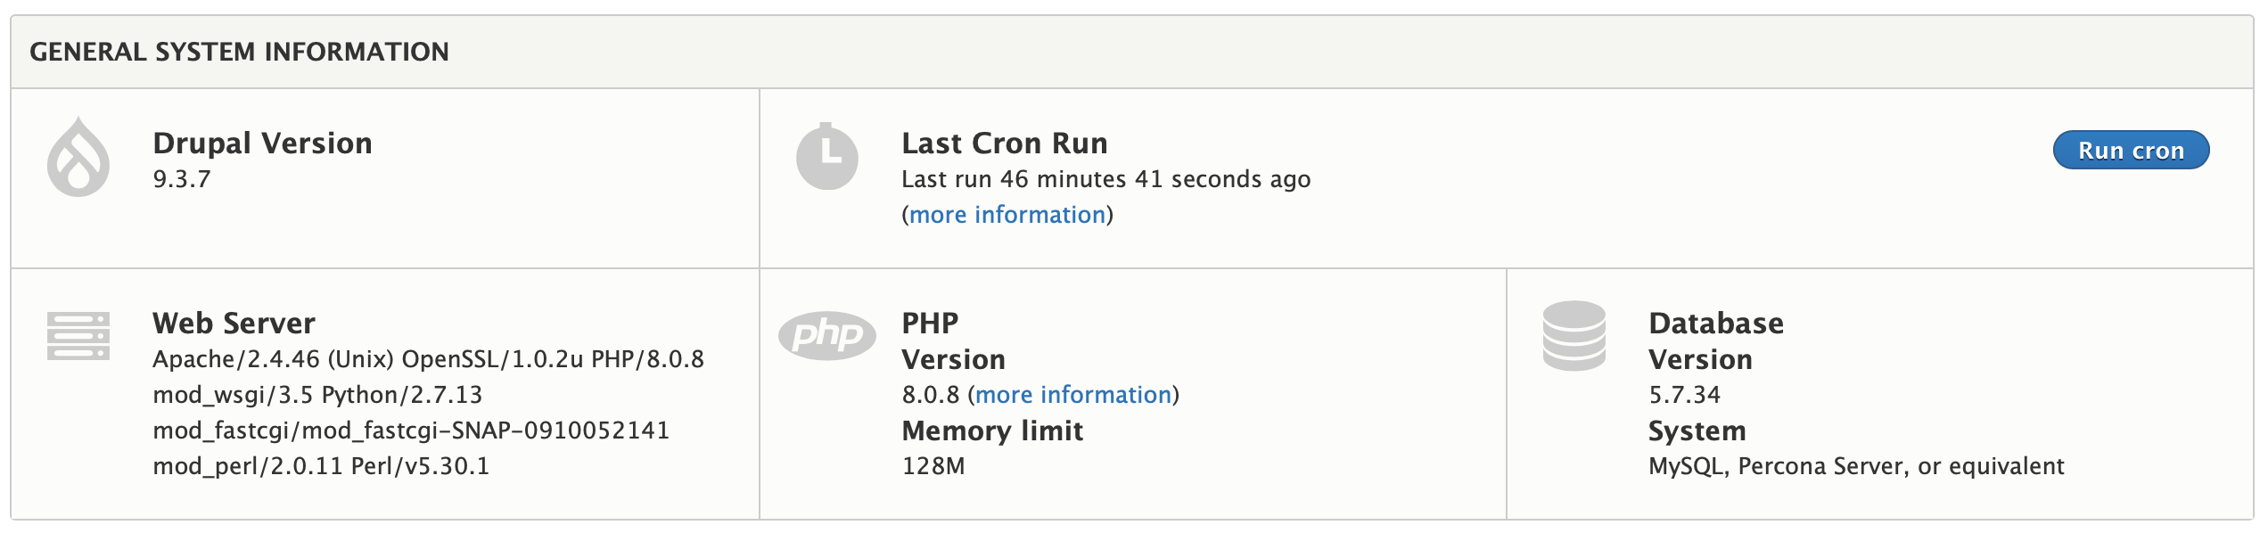Image resolution: width=2268 pixels, height=533 pixels.
Task: Click the Drupal drop logo icon
Action: pyautogui.click(x=78, y=158)
